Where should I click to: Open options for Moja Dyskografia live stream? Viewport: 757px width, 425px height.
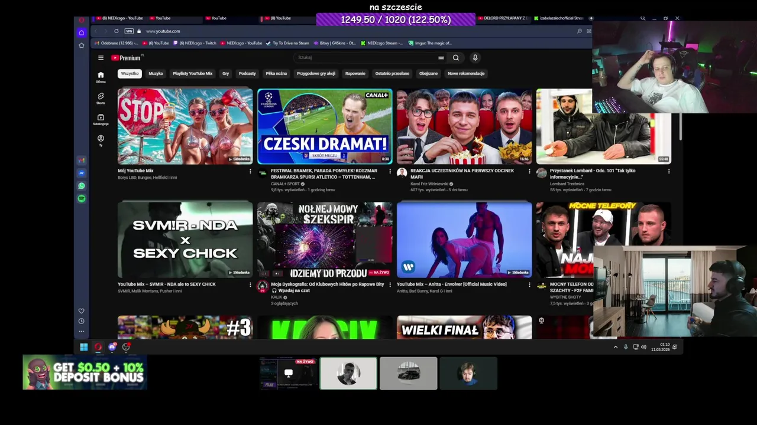point(390,285)
